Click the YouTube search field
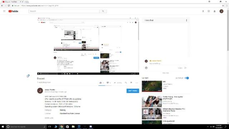 click(64, 11)
